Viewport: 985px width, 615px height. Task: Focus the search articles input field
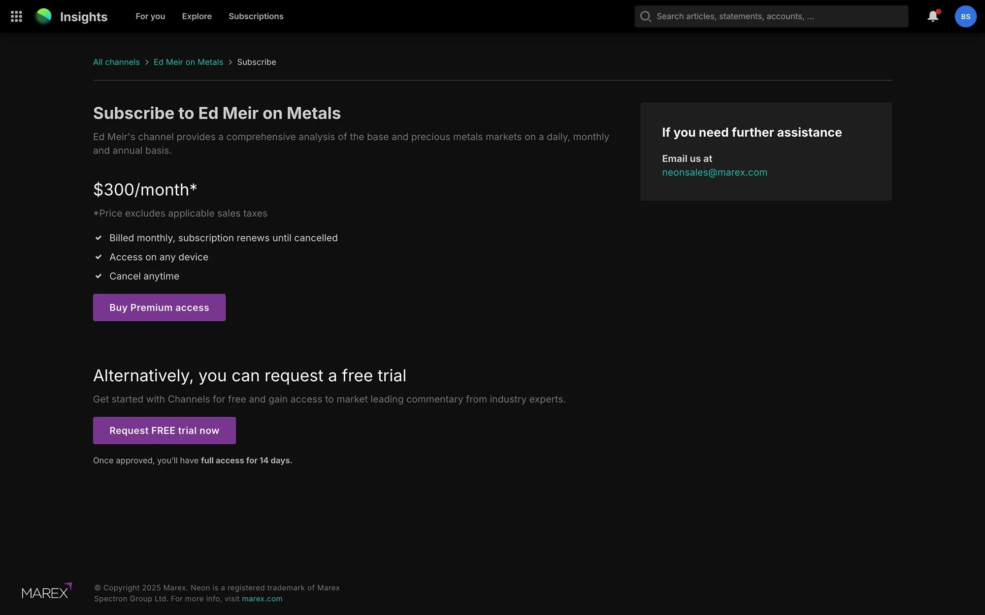click(x=771, y=16)
